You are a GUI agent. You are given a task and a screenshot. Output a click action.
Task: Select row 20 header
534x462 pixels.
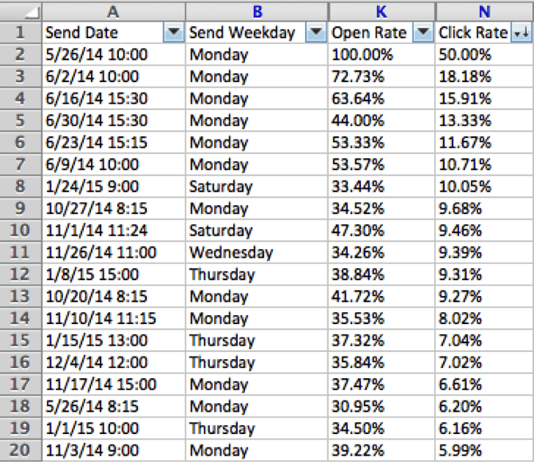tap(21, 450)
